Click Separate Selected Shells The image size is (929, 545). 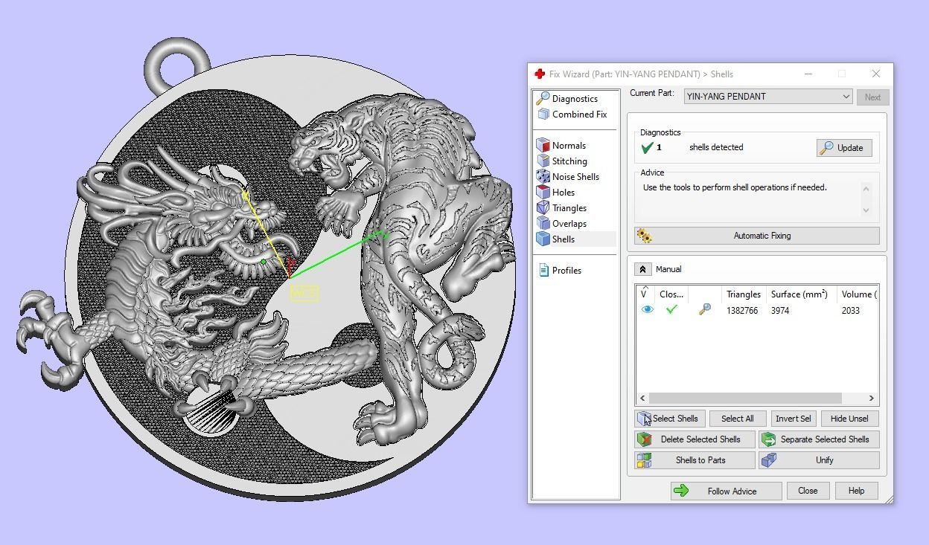819,439
